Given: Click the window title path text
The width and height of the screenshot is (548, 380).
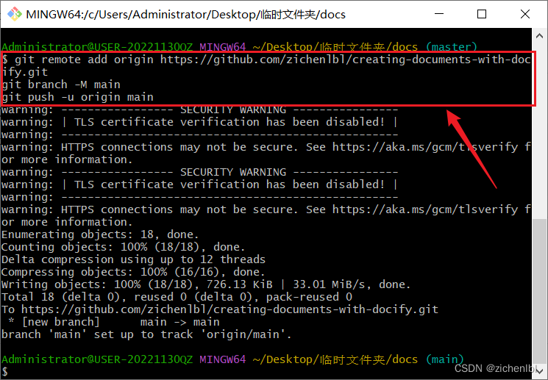Looking at the screenshot, I should click(x=185, y=14).
